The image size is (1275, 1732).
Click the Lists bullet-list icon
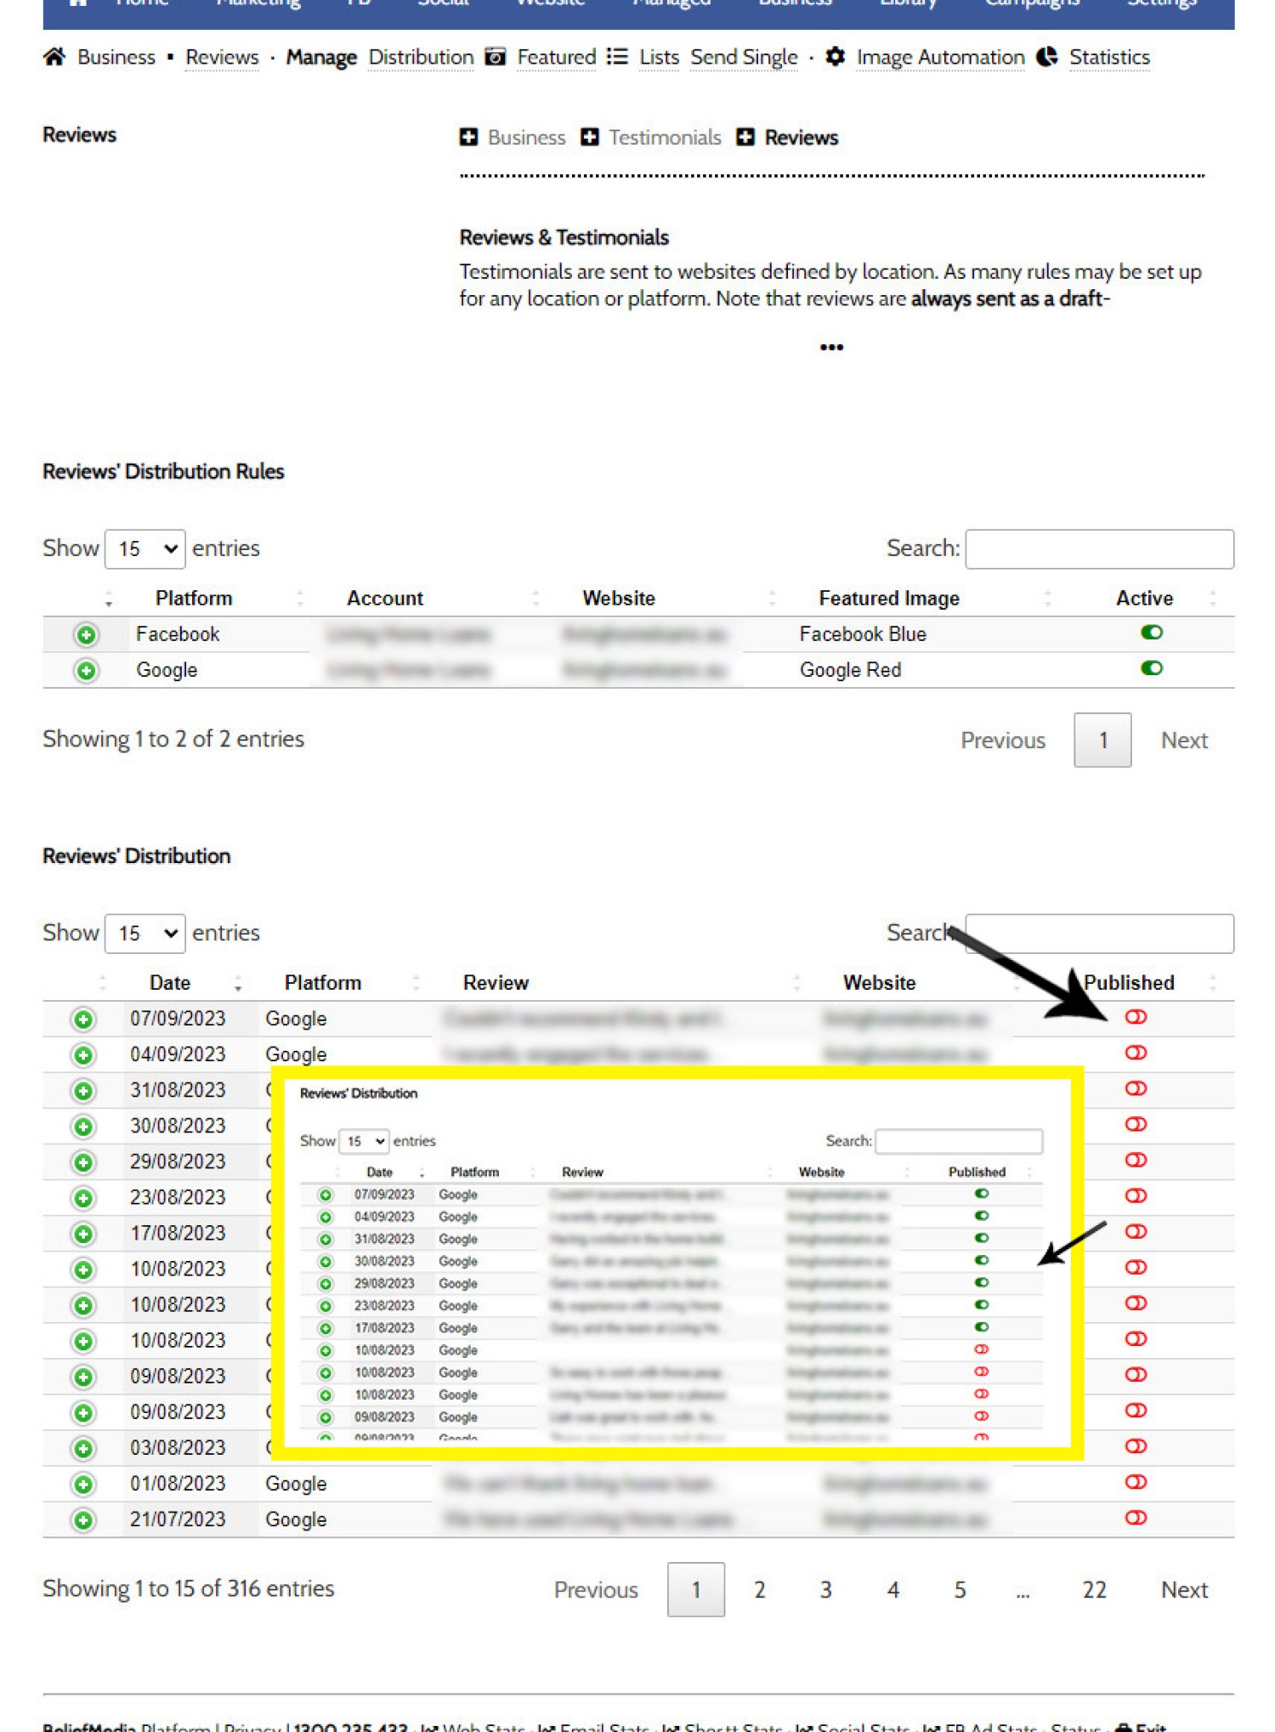click(617, 57)
